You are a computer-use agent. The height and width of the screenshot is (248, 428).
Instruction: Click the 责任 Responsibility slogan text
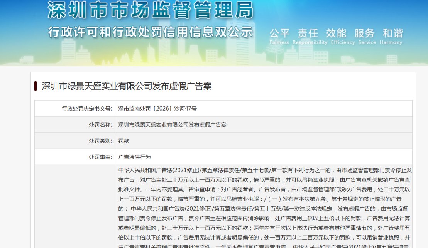tap(310, 36)
